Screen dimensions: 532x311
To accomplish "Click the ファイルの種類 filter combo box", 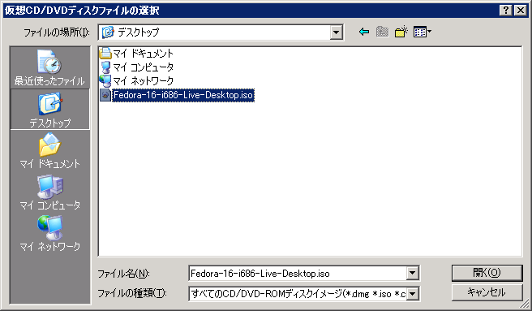I will (x=304, y=294).
